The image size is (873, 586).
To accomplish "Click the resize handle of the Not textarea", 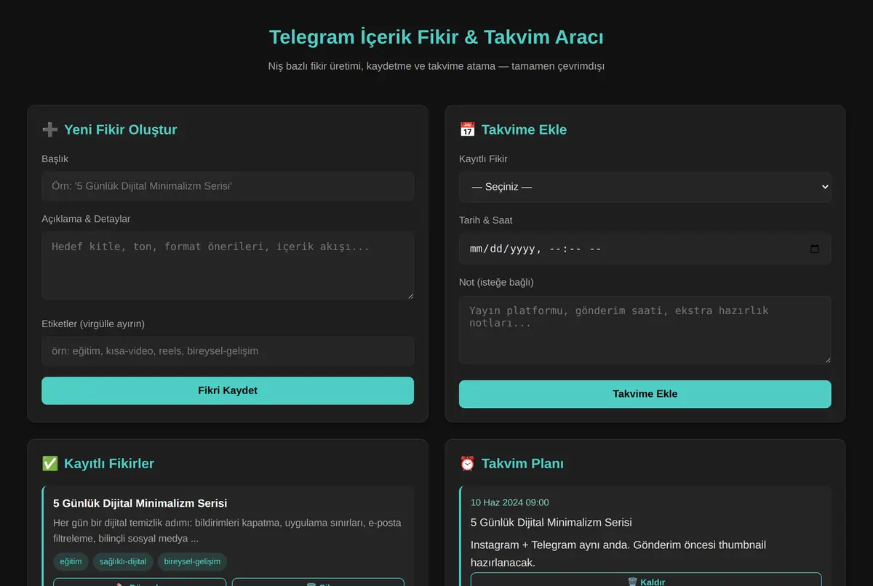I will click(826, 359).
